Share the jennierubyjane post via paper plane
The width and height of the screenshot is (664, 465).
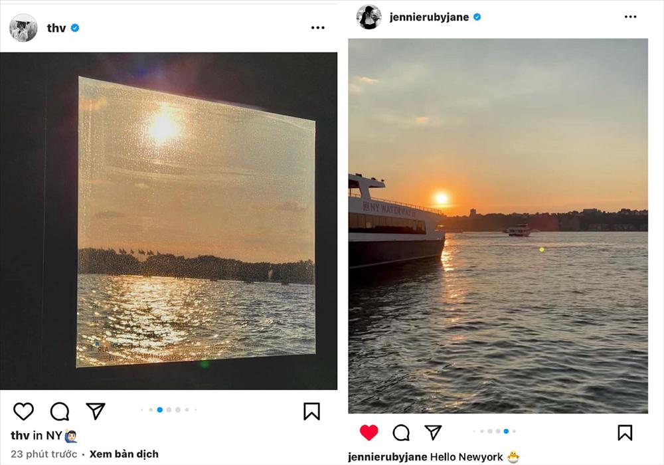433,432
